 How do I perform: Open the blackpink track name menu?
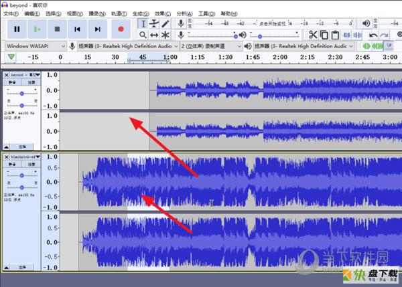pos(25,157)
